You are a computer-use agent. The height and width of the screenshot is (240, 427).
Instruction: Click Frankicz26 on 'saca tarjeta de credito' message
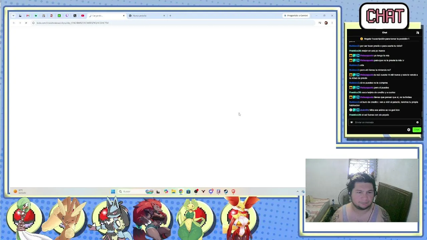(x=355, y=92)
